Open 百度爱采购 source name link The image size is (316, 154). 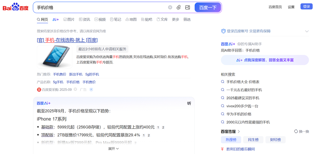point(50,90)
